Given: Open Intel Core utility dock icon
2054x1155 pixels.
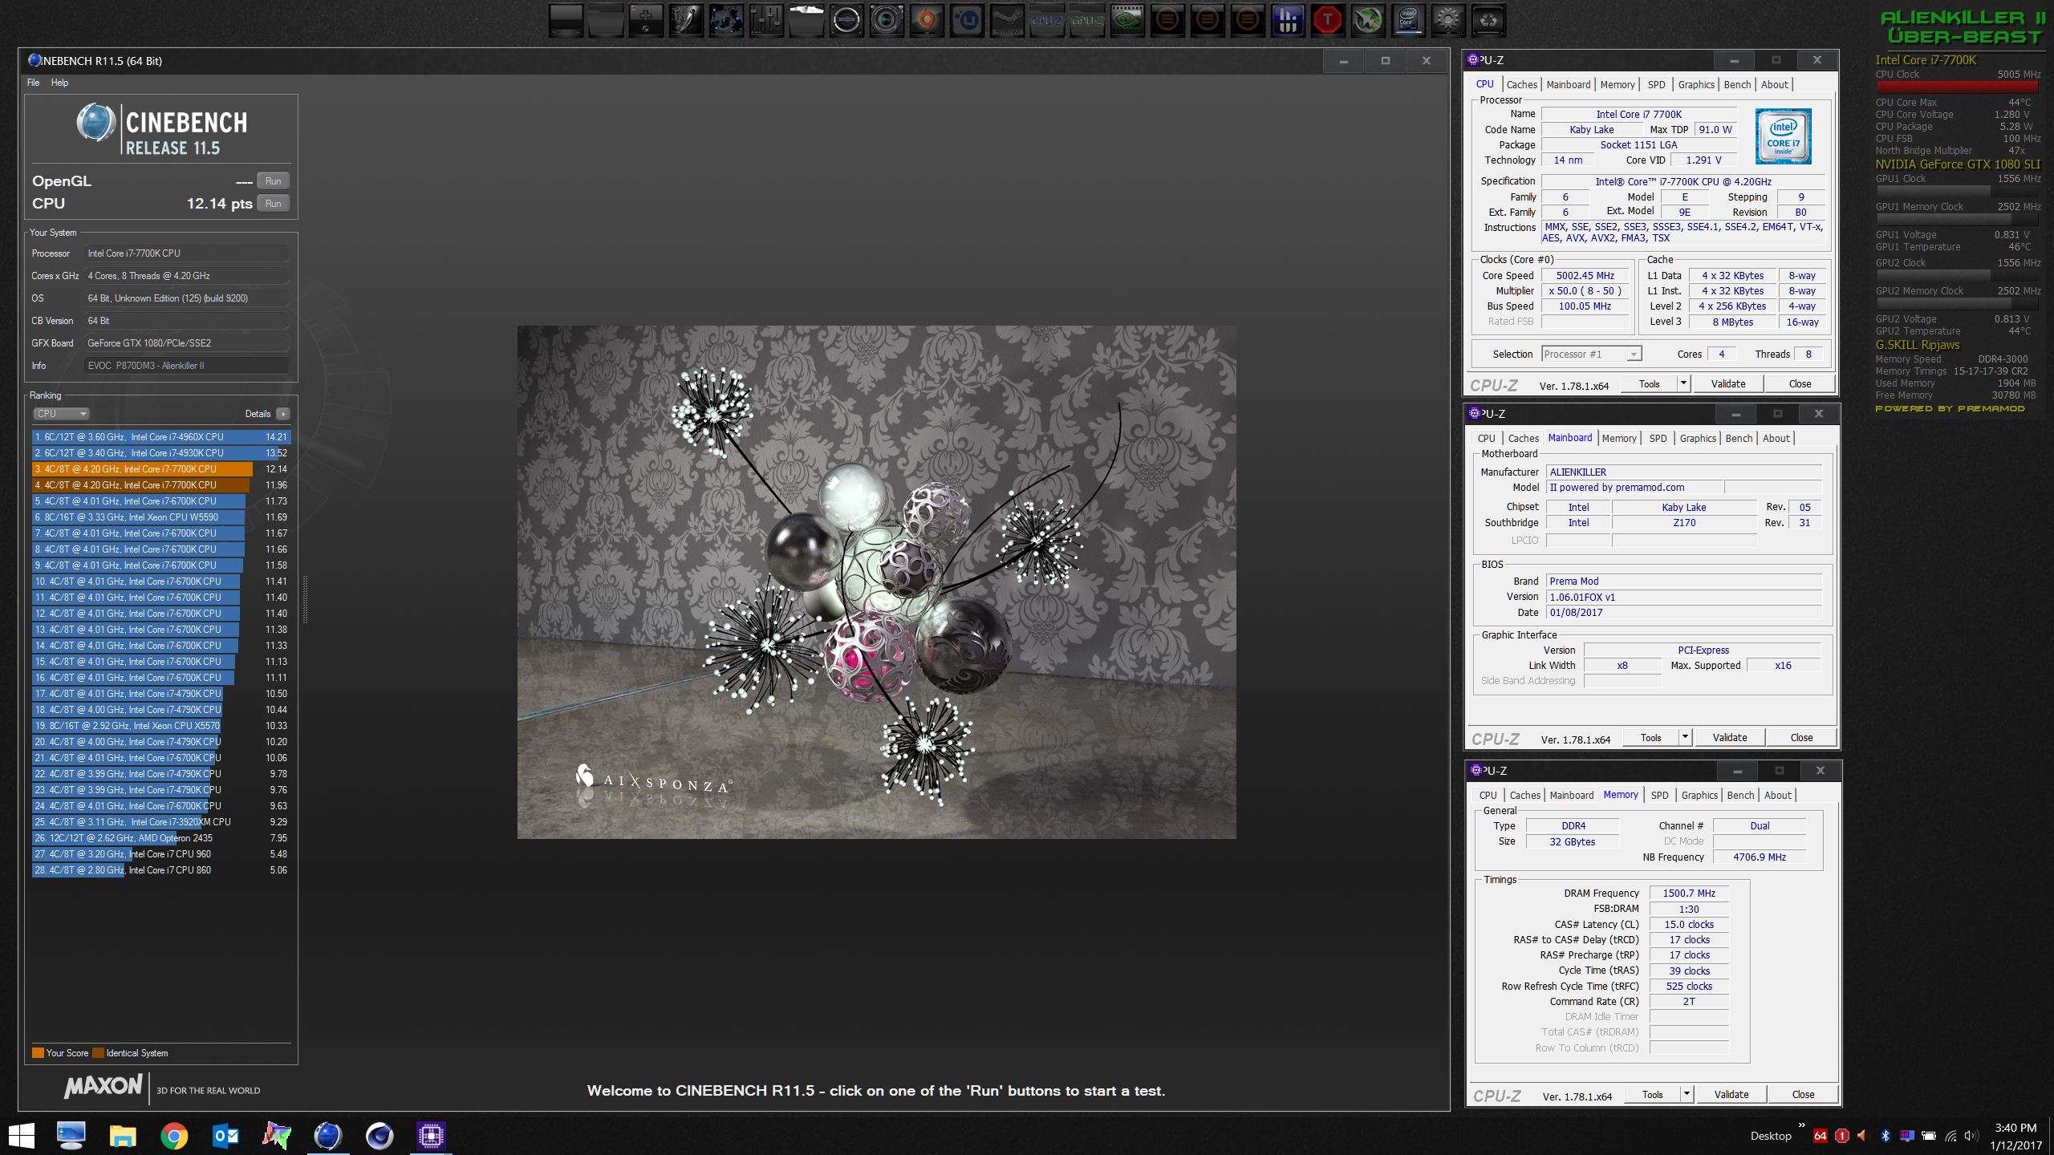Looking at the screenshot, I should pyautogui.click(x=1408, y=20).
